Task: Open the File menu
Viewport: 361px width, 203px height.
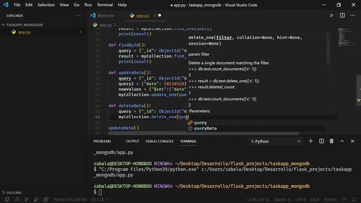Action: (17, 5)
